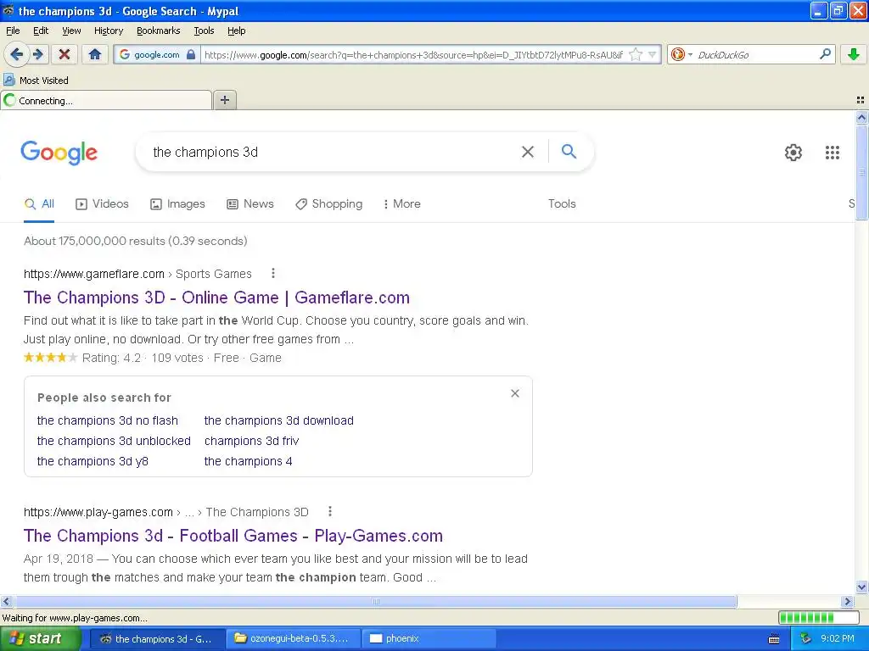
Task: Open the Most Visited bookmarks folder
Action: pyautogui.click(x=36, y=81)
